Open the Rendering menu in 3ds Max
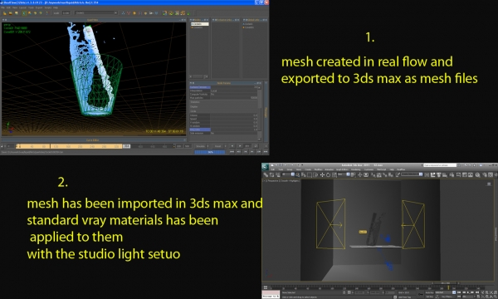 pos(356,169)
